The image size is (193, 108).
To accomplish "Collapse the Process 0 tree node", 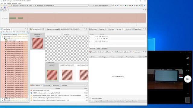I will click(2, 34).
